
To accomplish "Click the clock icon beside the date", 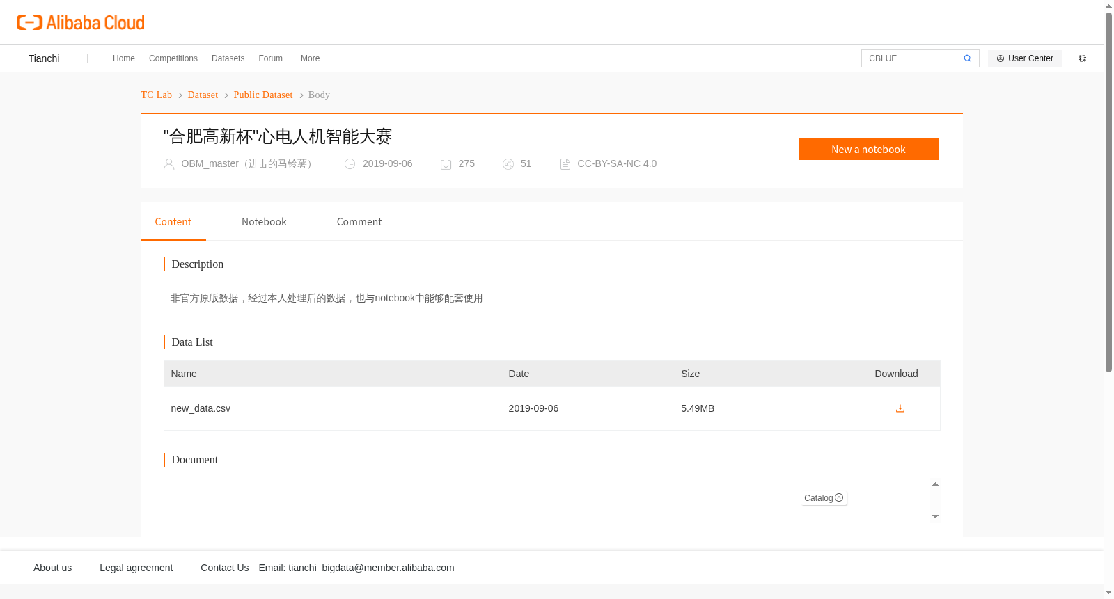I will pyautogui.click(x=350, y=164).
